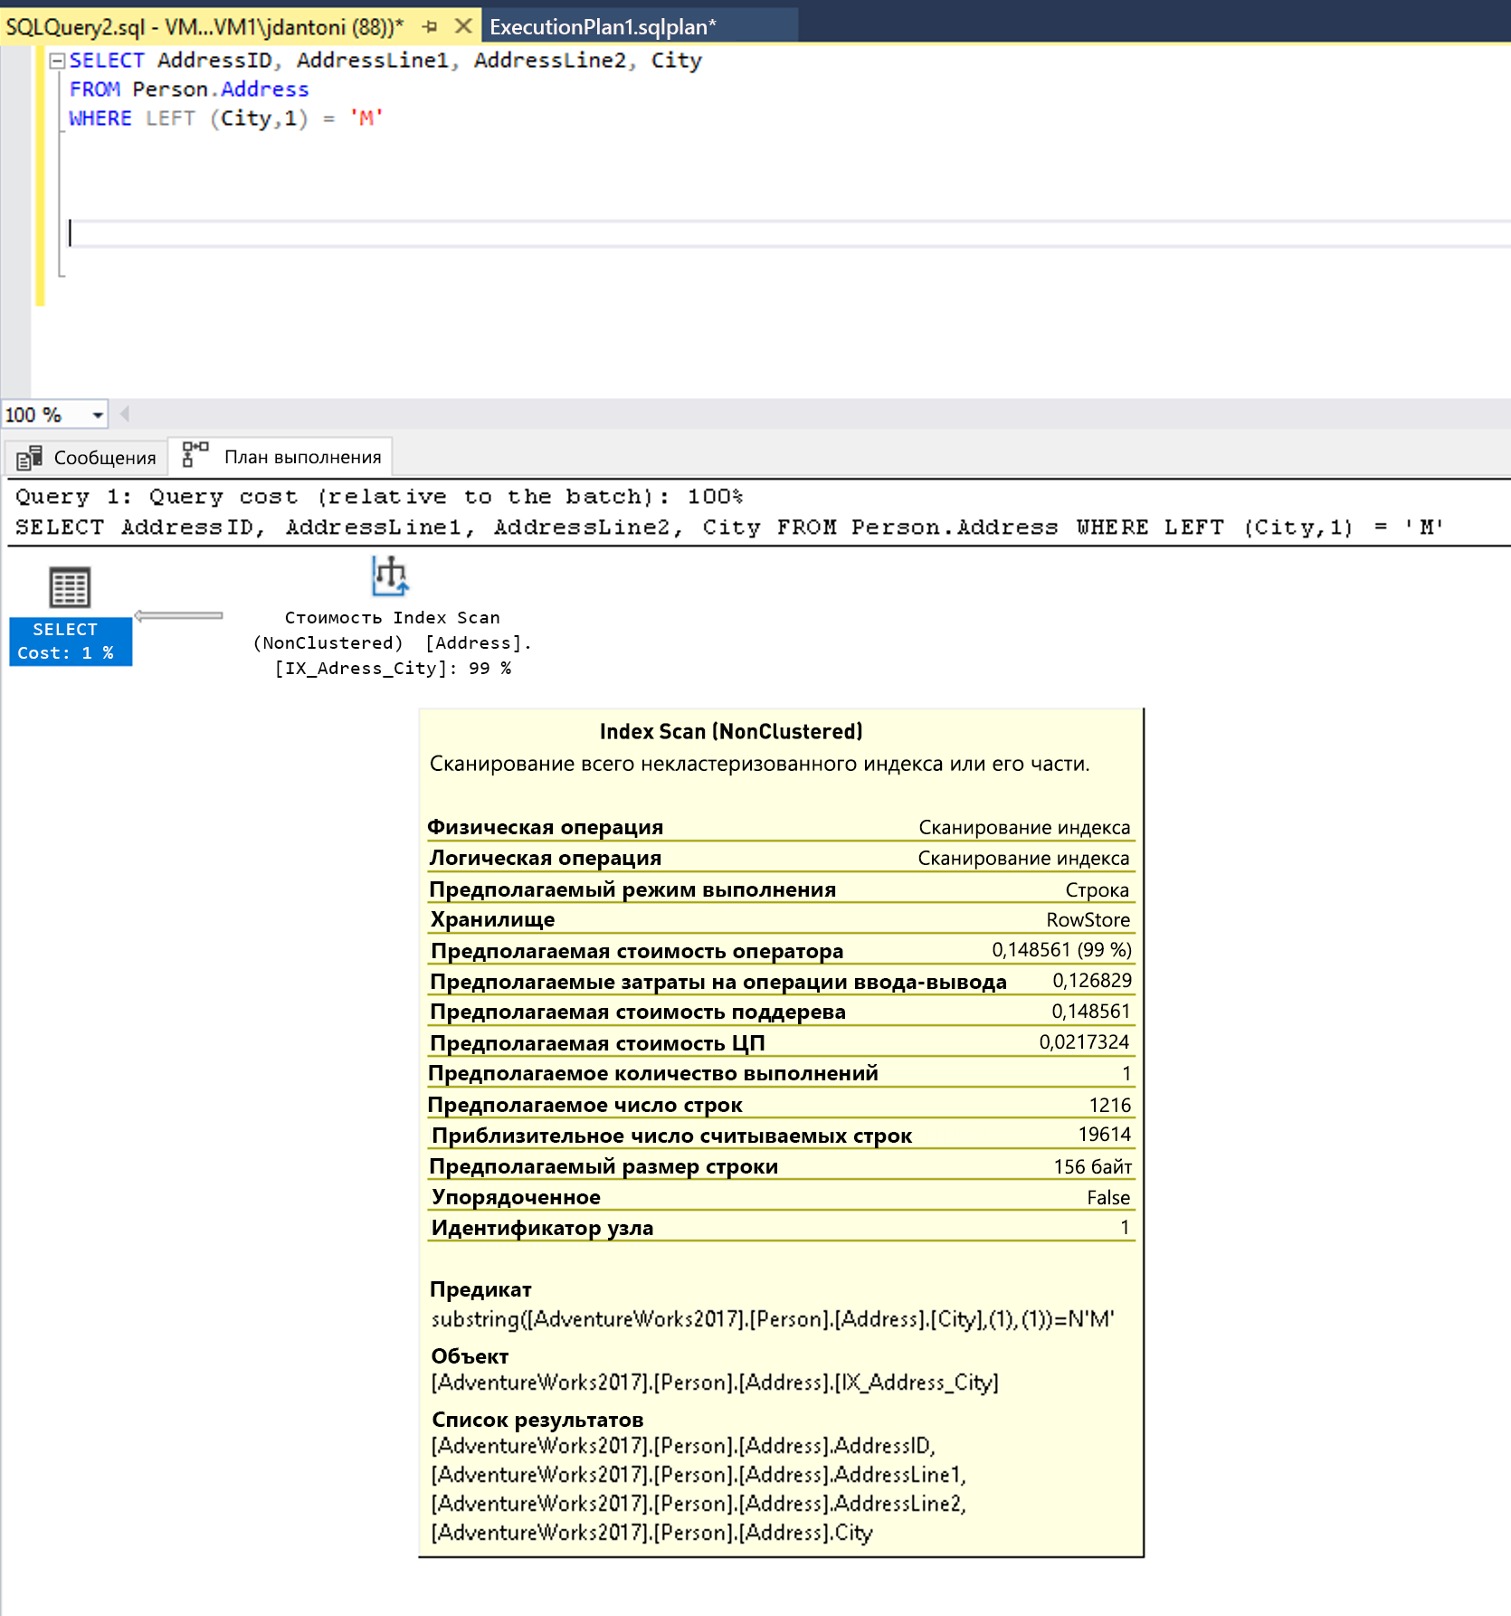This screenshot has height=1616, width=1511.
Task: Click the False value for Упорядоченное
Action: click(x=1108, y=1198)
